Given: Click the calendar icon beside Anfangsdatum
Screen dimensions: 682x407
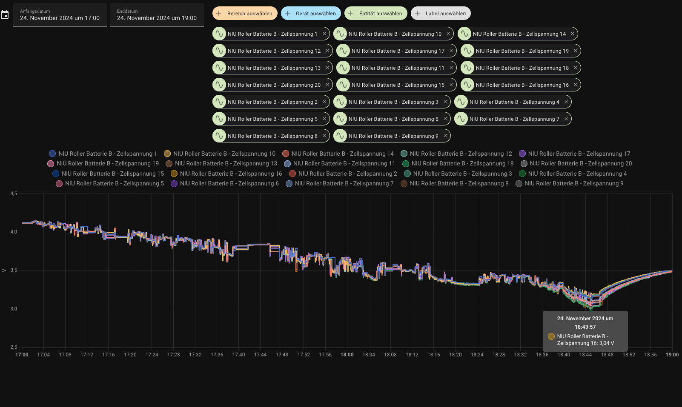Looking at the screenshot, I should pos(5,15).
